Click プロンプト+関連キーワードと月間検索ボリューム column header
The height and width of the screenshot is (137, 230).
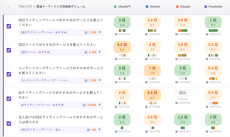pos(52,7)
